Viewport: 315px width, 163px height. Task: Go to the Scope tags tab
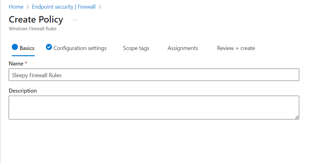[136, 48]
